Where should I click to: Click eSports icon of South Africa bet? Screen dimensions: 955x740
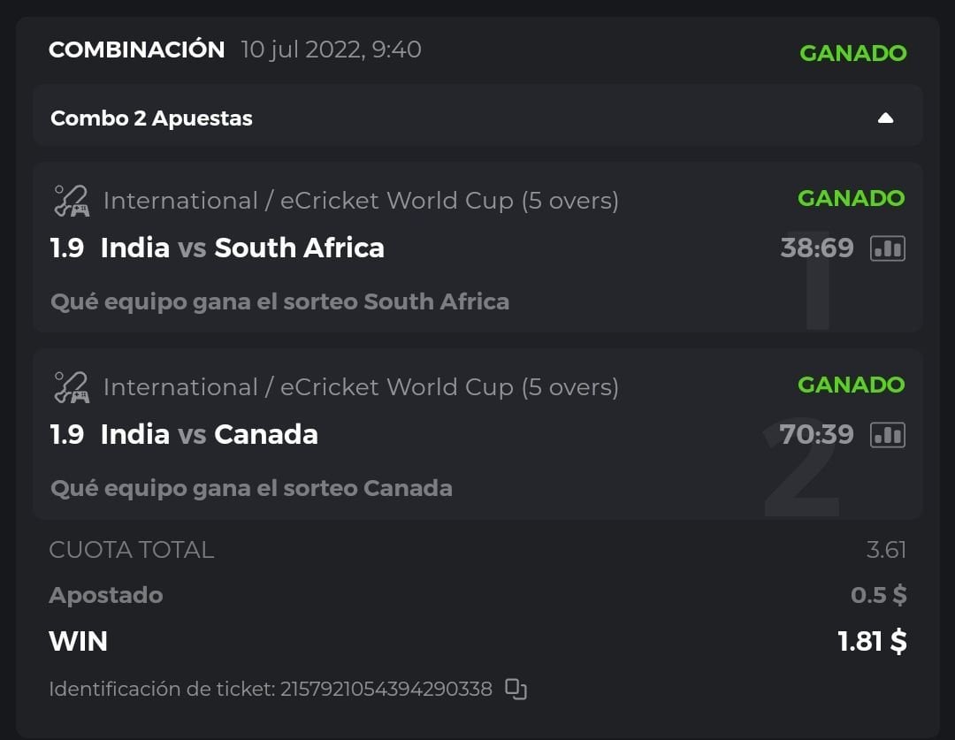71,202
